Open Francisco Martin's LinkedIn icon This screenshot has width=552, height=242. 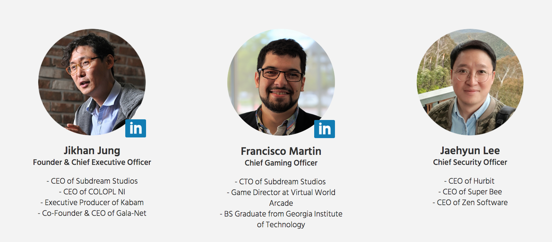[x=325, y=129]
